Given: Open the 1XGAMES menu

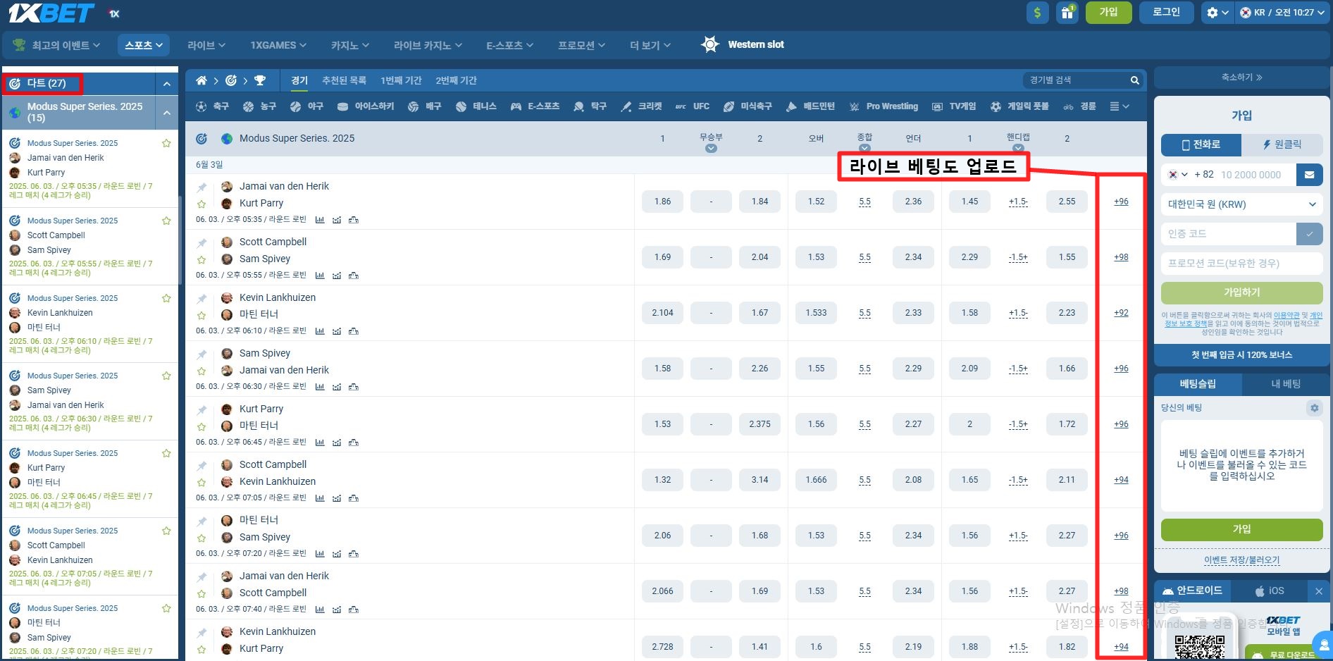Looking at the screenshot, I should click(x=278, y=45).
